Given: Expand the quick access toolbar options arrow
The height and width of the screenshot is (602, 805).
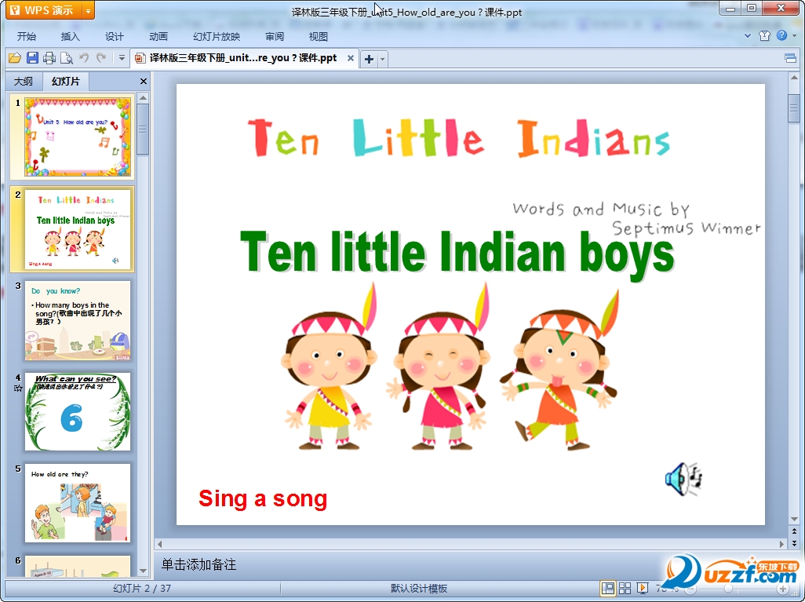Looking at the screenshot, I should 122,58.
